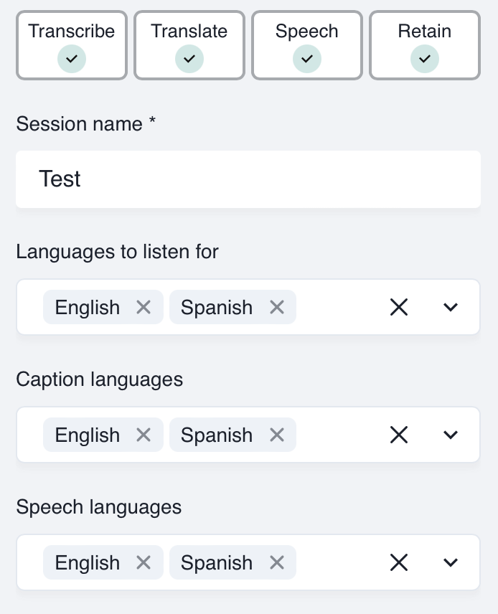This screenshot has height=614, width=498.
Task: Remove the English tag from Speech languages
Action: tap(143, 562)
